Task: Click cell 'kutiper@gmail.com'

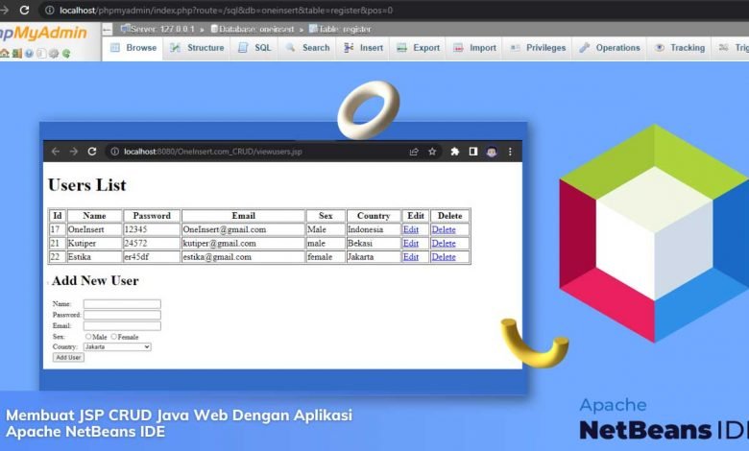Action: (x=243, y=244)
